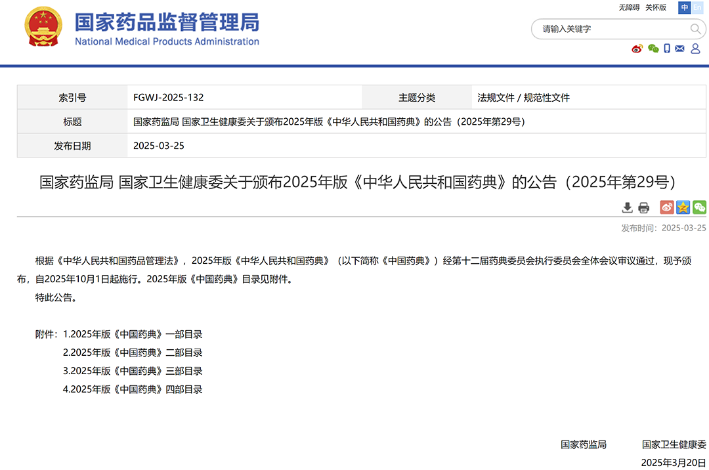Share the article to WeChat
The width and height of the screenshot is (709, 470).
[700, 207]
